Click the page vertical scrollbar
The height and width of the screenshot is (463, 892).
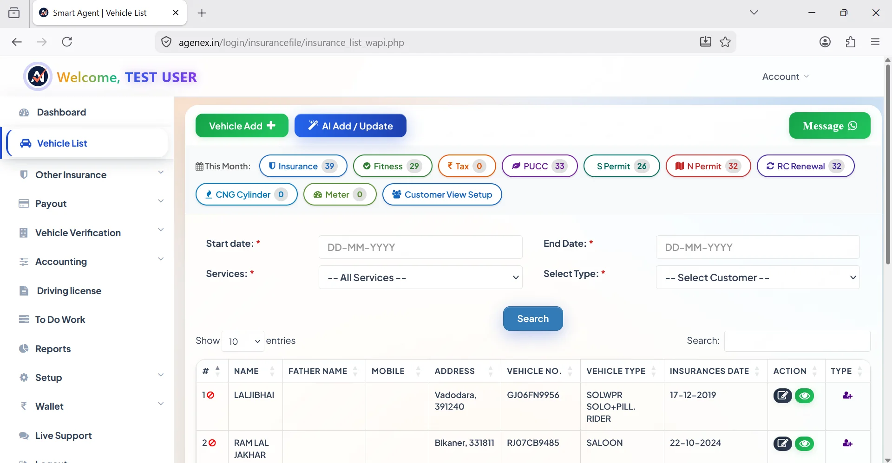[888, 165]
